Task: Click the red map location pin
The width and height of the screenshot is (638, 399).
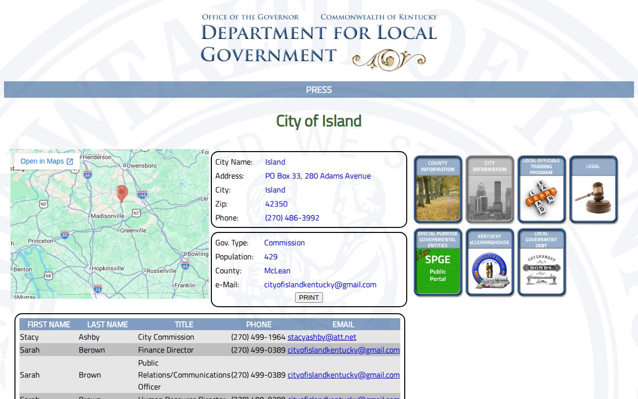Action: pyautogui.click(x=122, y=194)
